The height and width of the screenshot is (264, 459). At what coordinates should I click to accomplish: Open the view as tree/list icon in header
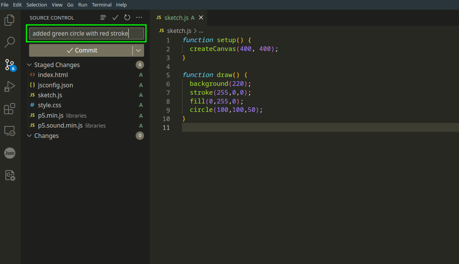click(103, 18)
